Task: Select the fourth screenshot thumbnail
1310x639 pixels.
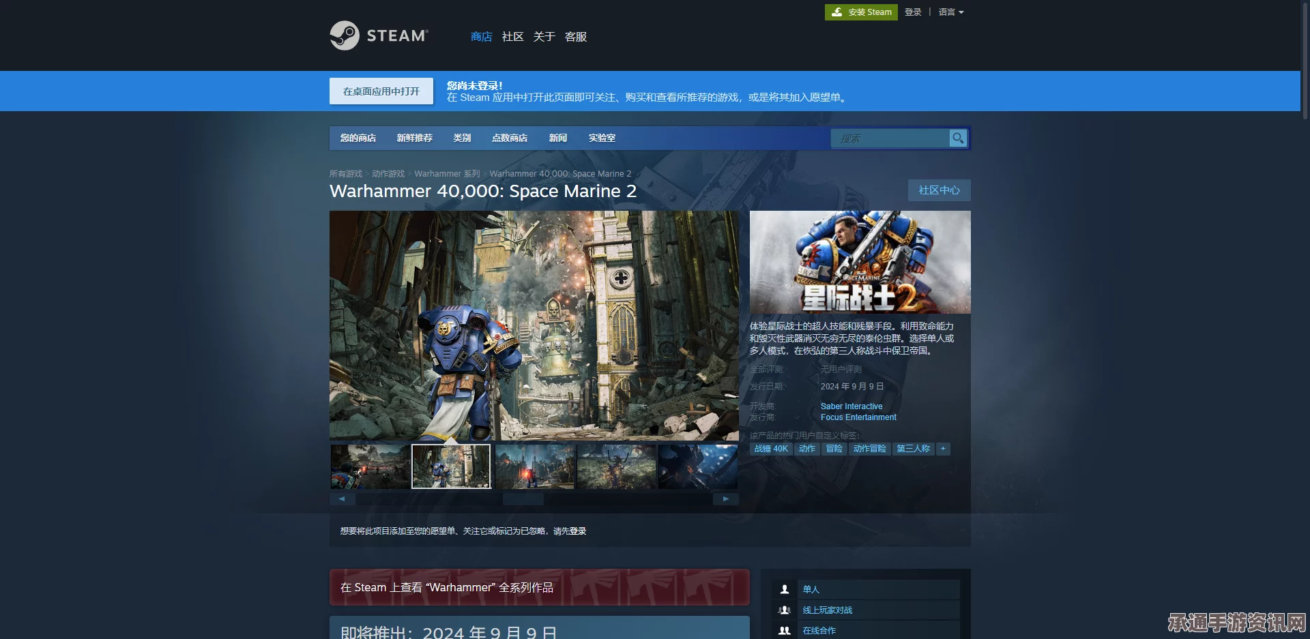Action: click(x=616, y=466)
